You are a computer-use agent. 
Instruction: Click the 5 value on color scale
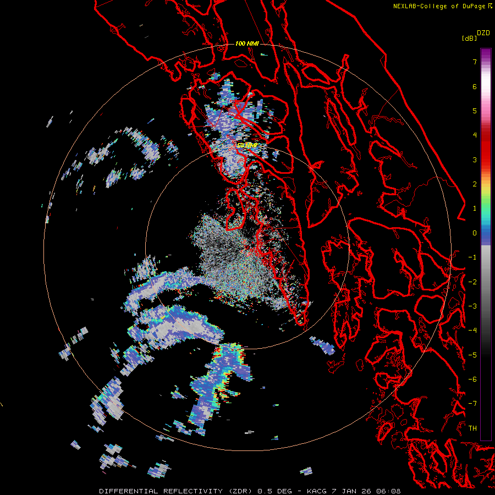pyautogui.click(x=475, y=111)
